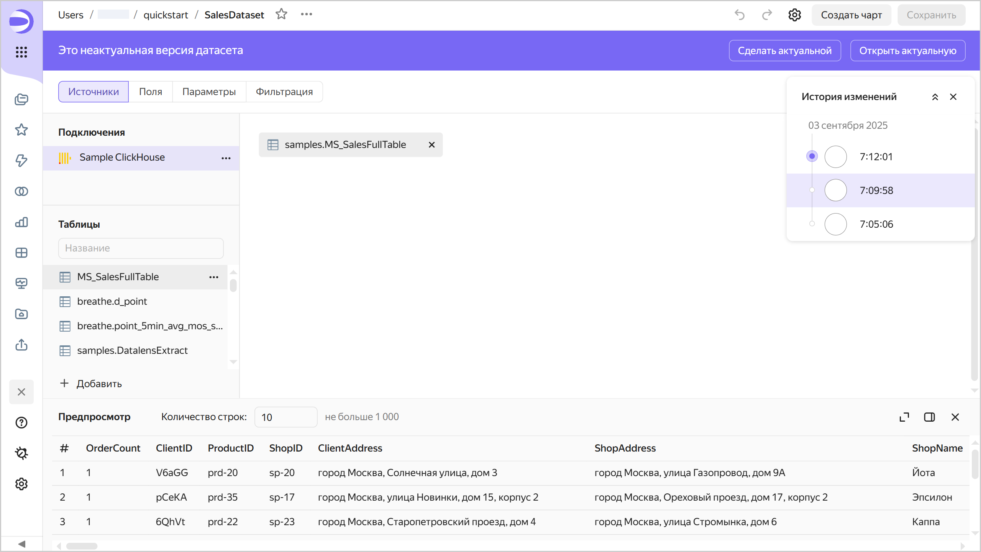981x552 pixels.
Task: Click the undo arrow in the header
Action: tap(739, 15)
